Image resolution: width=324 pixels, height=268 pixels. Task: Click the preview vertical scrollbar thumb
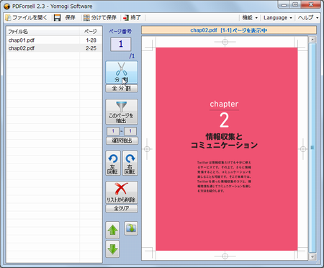312,148
